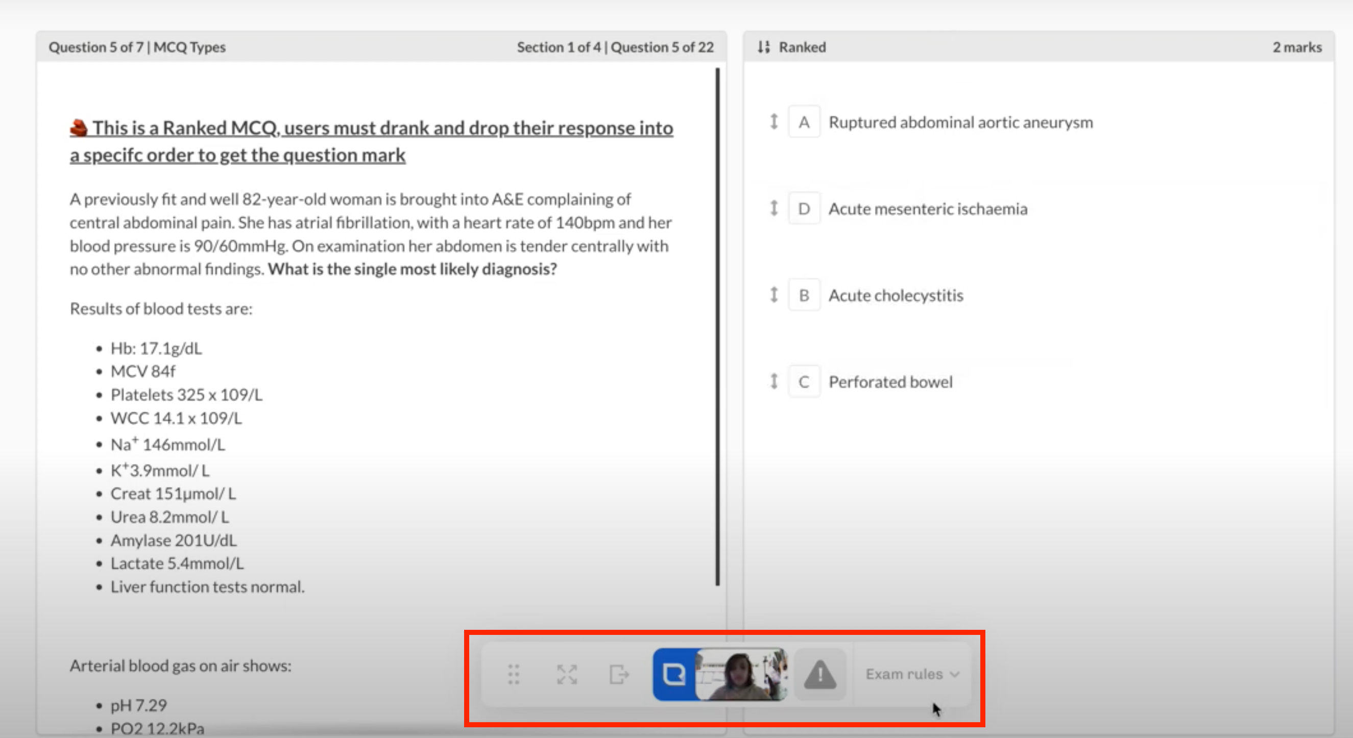Click the question panel vertical scrollbar
Viewport: 1353px width, 738px height.
tap(717, 326)
